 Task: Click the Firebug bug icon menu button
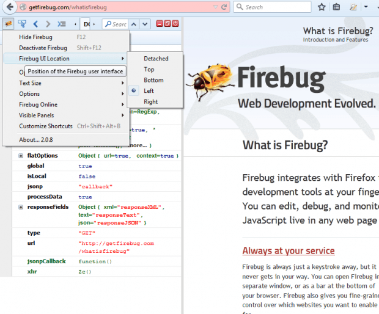(x=8, y=24)
